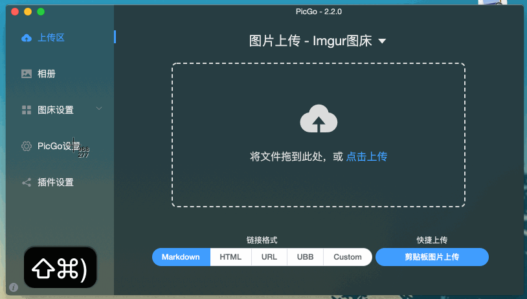Viewport: 527px width, 299px height.
Task: Choose URL link format
Action: pyautogui.click(x=269, y=257)
